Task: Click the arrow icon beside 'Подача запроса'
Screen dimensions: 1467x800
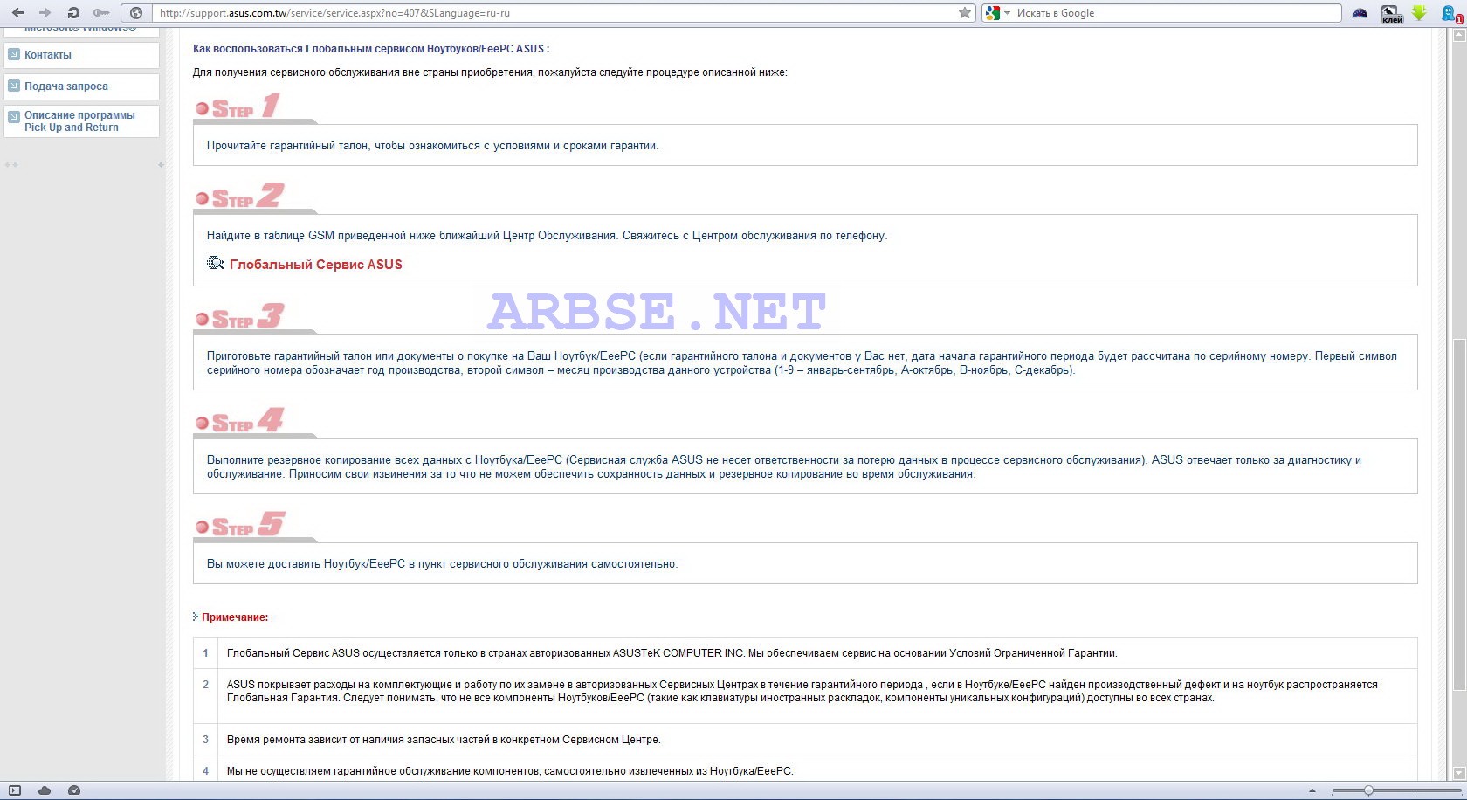Action: tap(14, 86)
